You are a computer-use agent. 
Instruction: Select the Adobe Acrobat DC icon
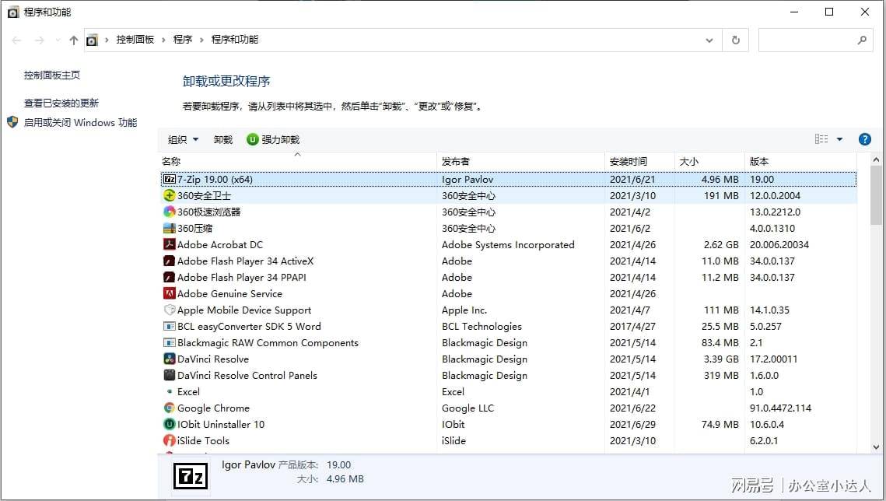tap(169, 244)
